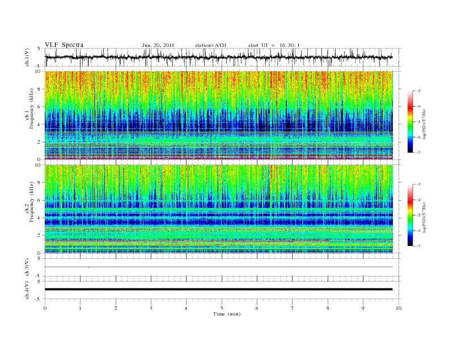
Task: Click the 'ch.3(V)' axis label
Action: pos(27,267)
